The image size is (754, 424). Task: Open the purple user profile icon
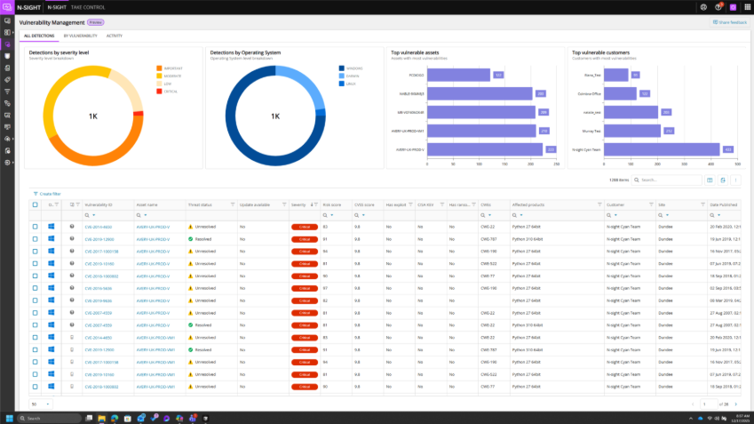tap(733, 7)
